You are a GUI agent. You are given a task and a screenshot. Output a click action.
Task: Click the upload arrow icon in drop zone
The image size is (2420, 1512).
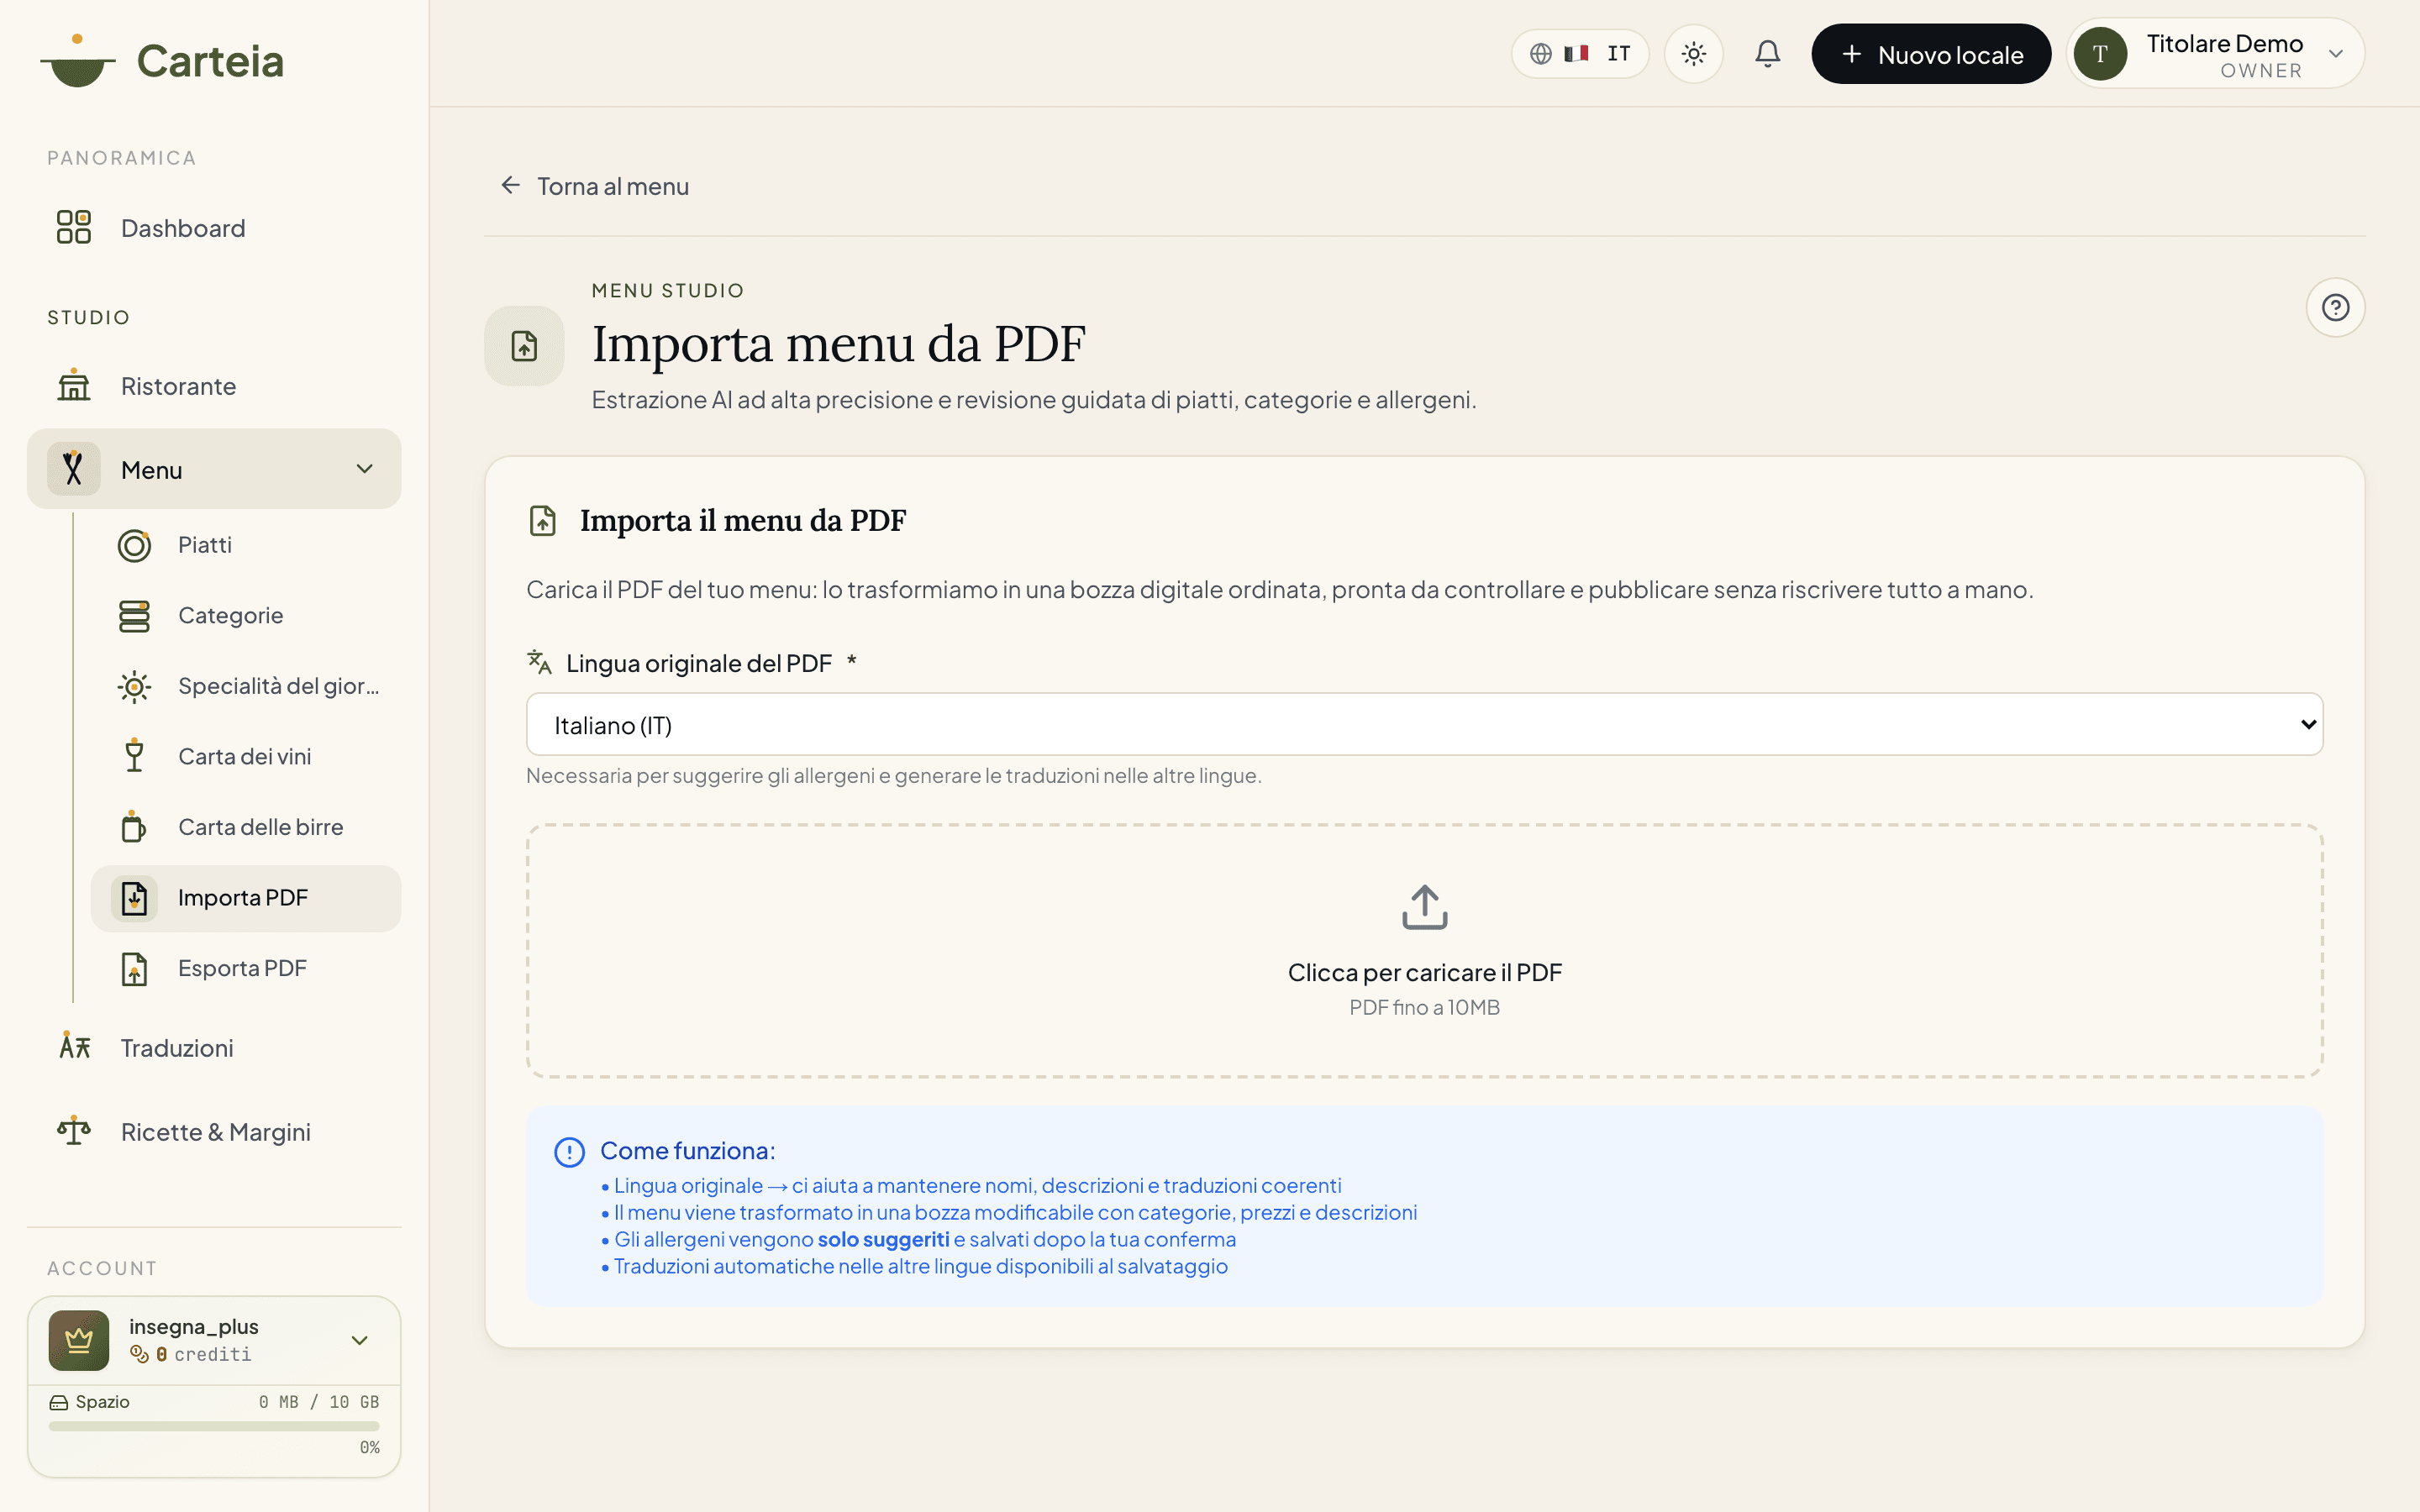pyautogui.click(x=1424, y=907)
